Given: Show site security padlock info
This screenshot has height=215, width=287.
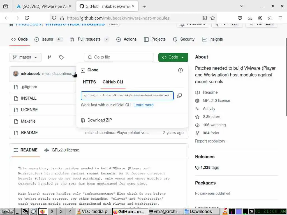Looking at the screenshot, I should (62, 18).
